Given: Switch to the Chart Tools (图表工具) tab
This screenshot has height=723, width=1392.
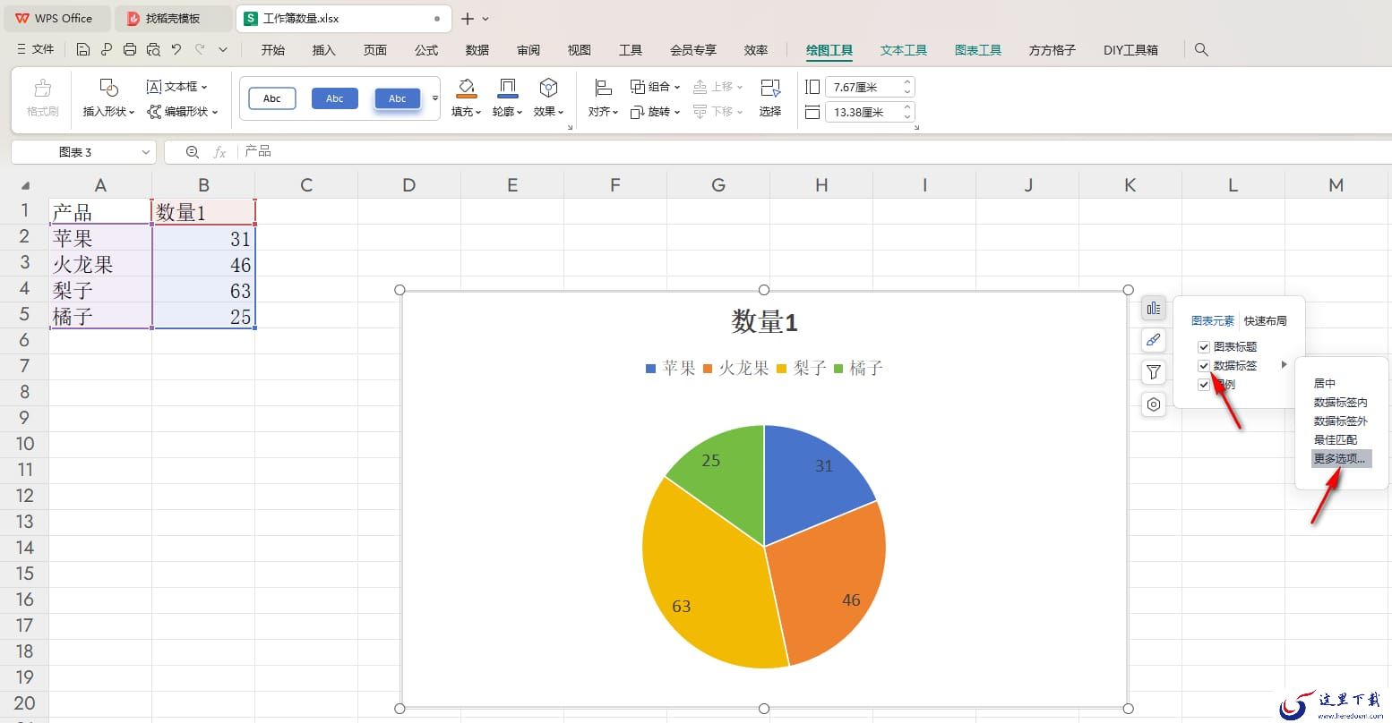Looking at the screenshot, I should (978, 50).
